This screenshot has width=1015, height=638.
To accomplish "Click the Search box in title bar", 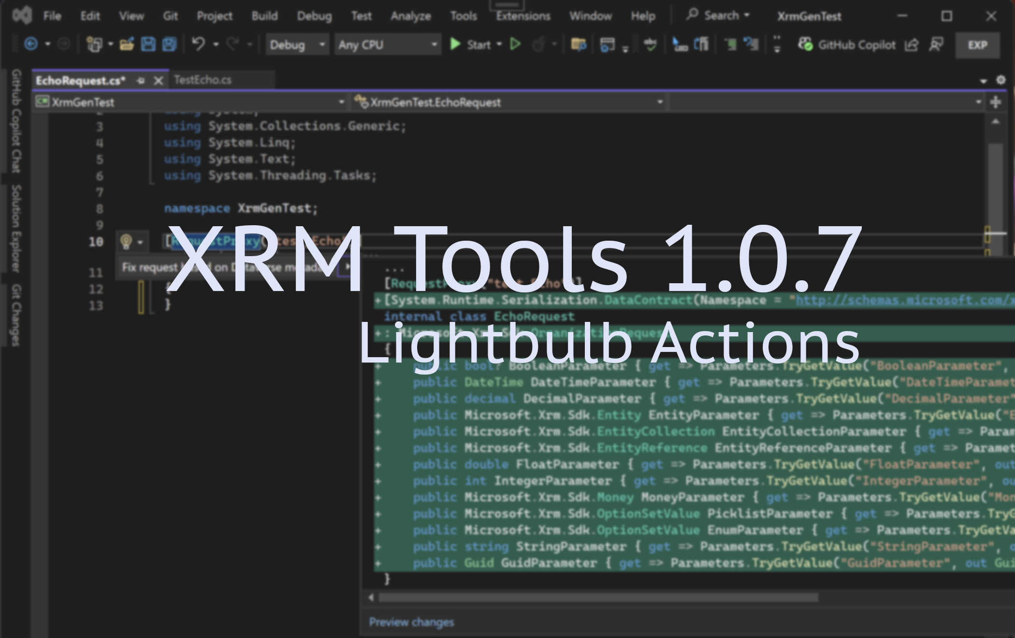I will tap(719, 15).
